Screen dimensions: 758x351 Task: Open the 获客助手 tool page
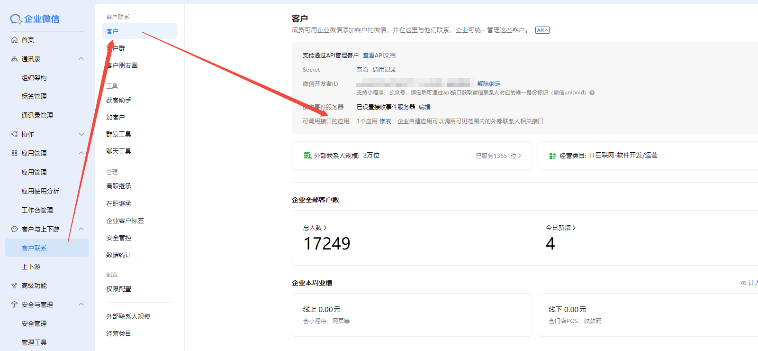[118, 100]
